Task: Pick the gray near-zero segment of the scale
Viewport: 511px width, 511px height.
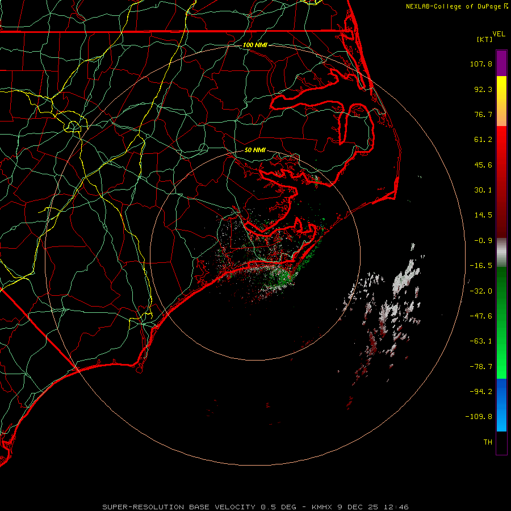Action: pos(501,252)
